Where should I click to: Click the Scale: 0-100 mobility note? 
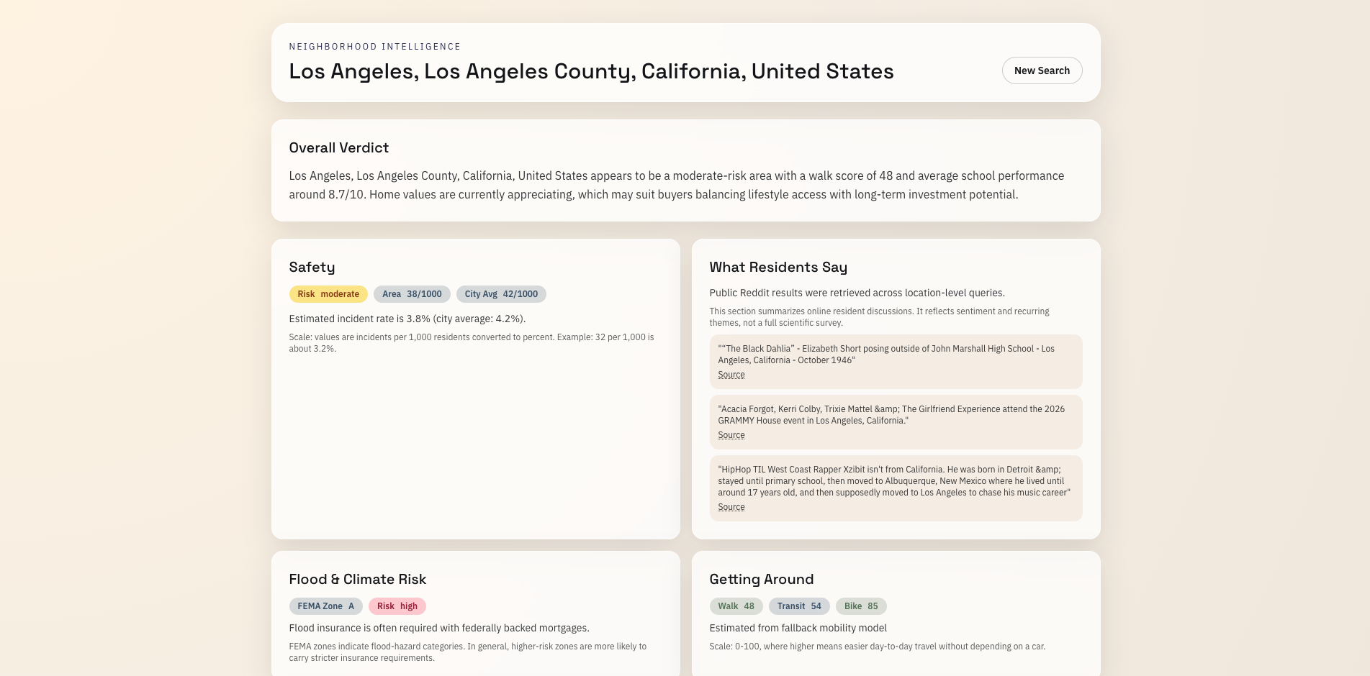[x=878, y=647]
